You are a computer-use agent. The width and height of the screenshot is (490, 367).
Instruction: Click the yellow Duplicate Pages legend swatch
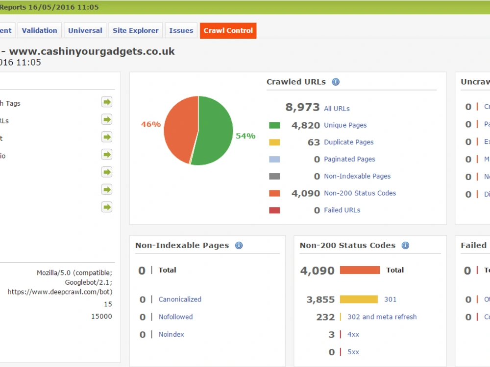[274, 142]
